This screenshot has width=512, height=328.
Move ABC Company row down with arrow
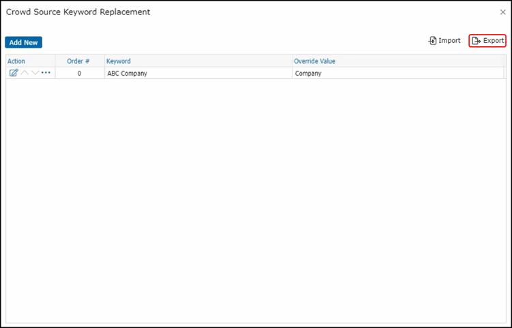(35, 73)
